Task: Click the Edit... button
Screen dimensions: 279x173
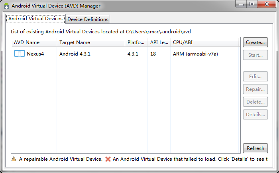Action: coord(255,77)
